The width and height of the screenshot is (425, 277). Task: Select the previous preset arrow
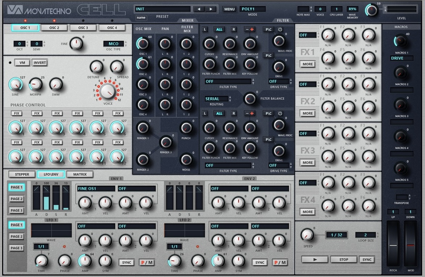[x=199, y=9]
